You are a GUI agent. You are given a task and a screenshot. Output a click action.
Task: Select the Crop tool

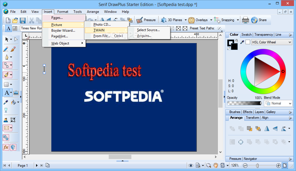point(13,120)
